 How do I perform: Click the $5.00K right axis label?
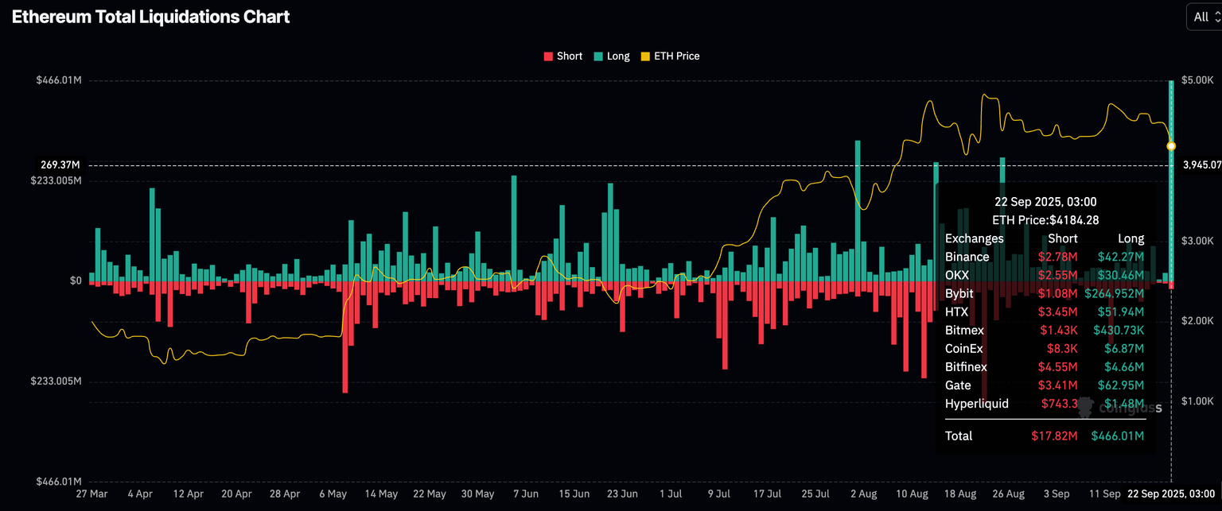click(1197, 80)
